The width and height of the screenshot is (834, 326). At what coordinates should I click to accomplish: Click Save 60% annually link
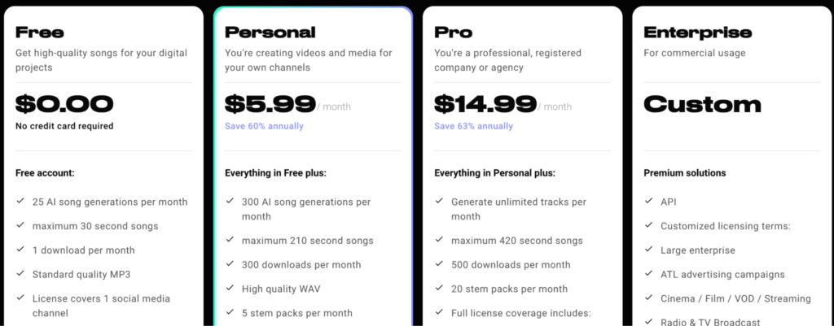pyautogui.click(x=264, y=126)
